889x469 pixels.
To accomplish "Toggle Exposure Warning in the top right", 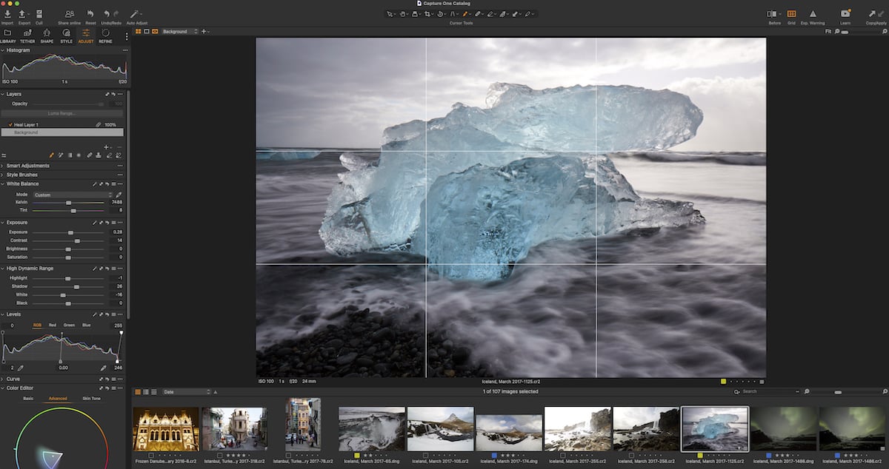I will [813, 13].
